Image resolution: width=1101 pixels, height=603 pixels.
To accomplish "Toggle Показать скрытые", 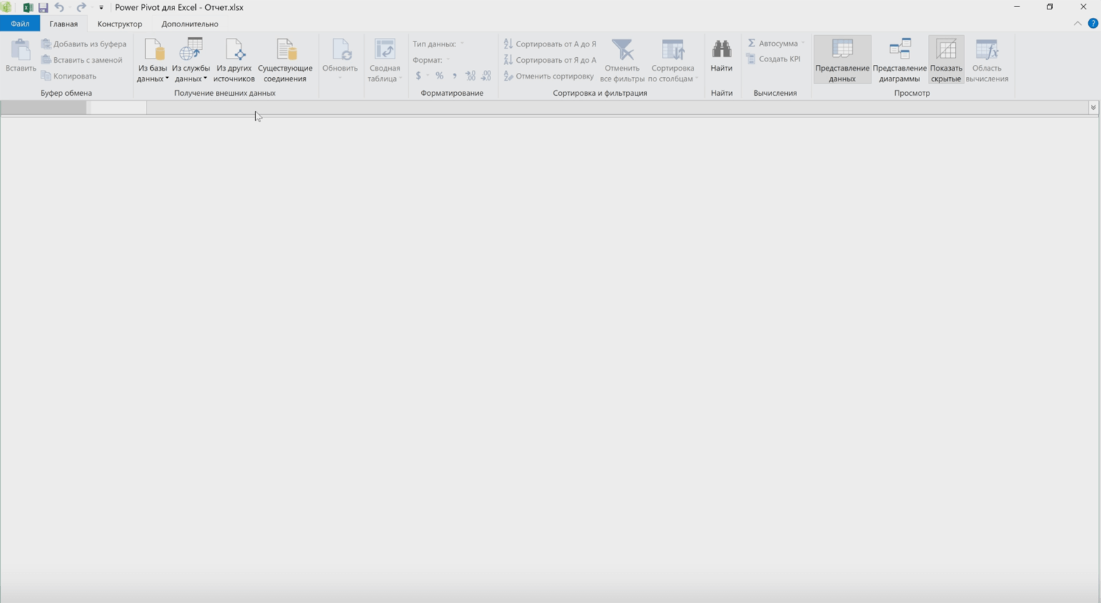I will pyautogui.click(x=946, y=60).
